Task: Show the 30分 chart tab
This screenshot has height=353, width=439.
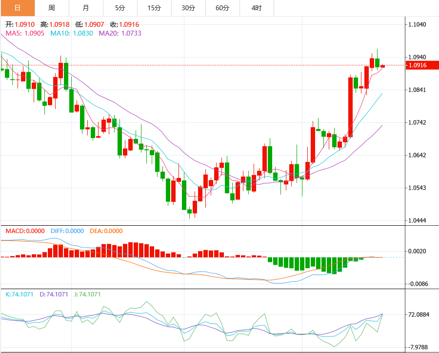Action: click(188, 8)
